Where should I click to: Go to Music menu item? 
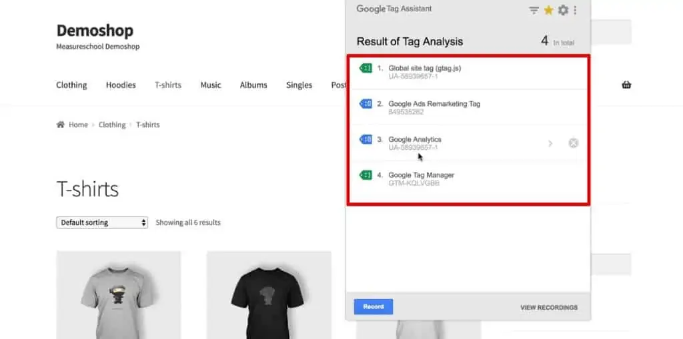coord(211,85)
